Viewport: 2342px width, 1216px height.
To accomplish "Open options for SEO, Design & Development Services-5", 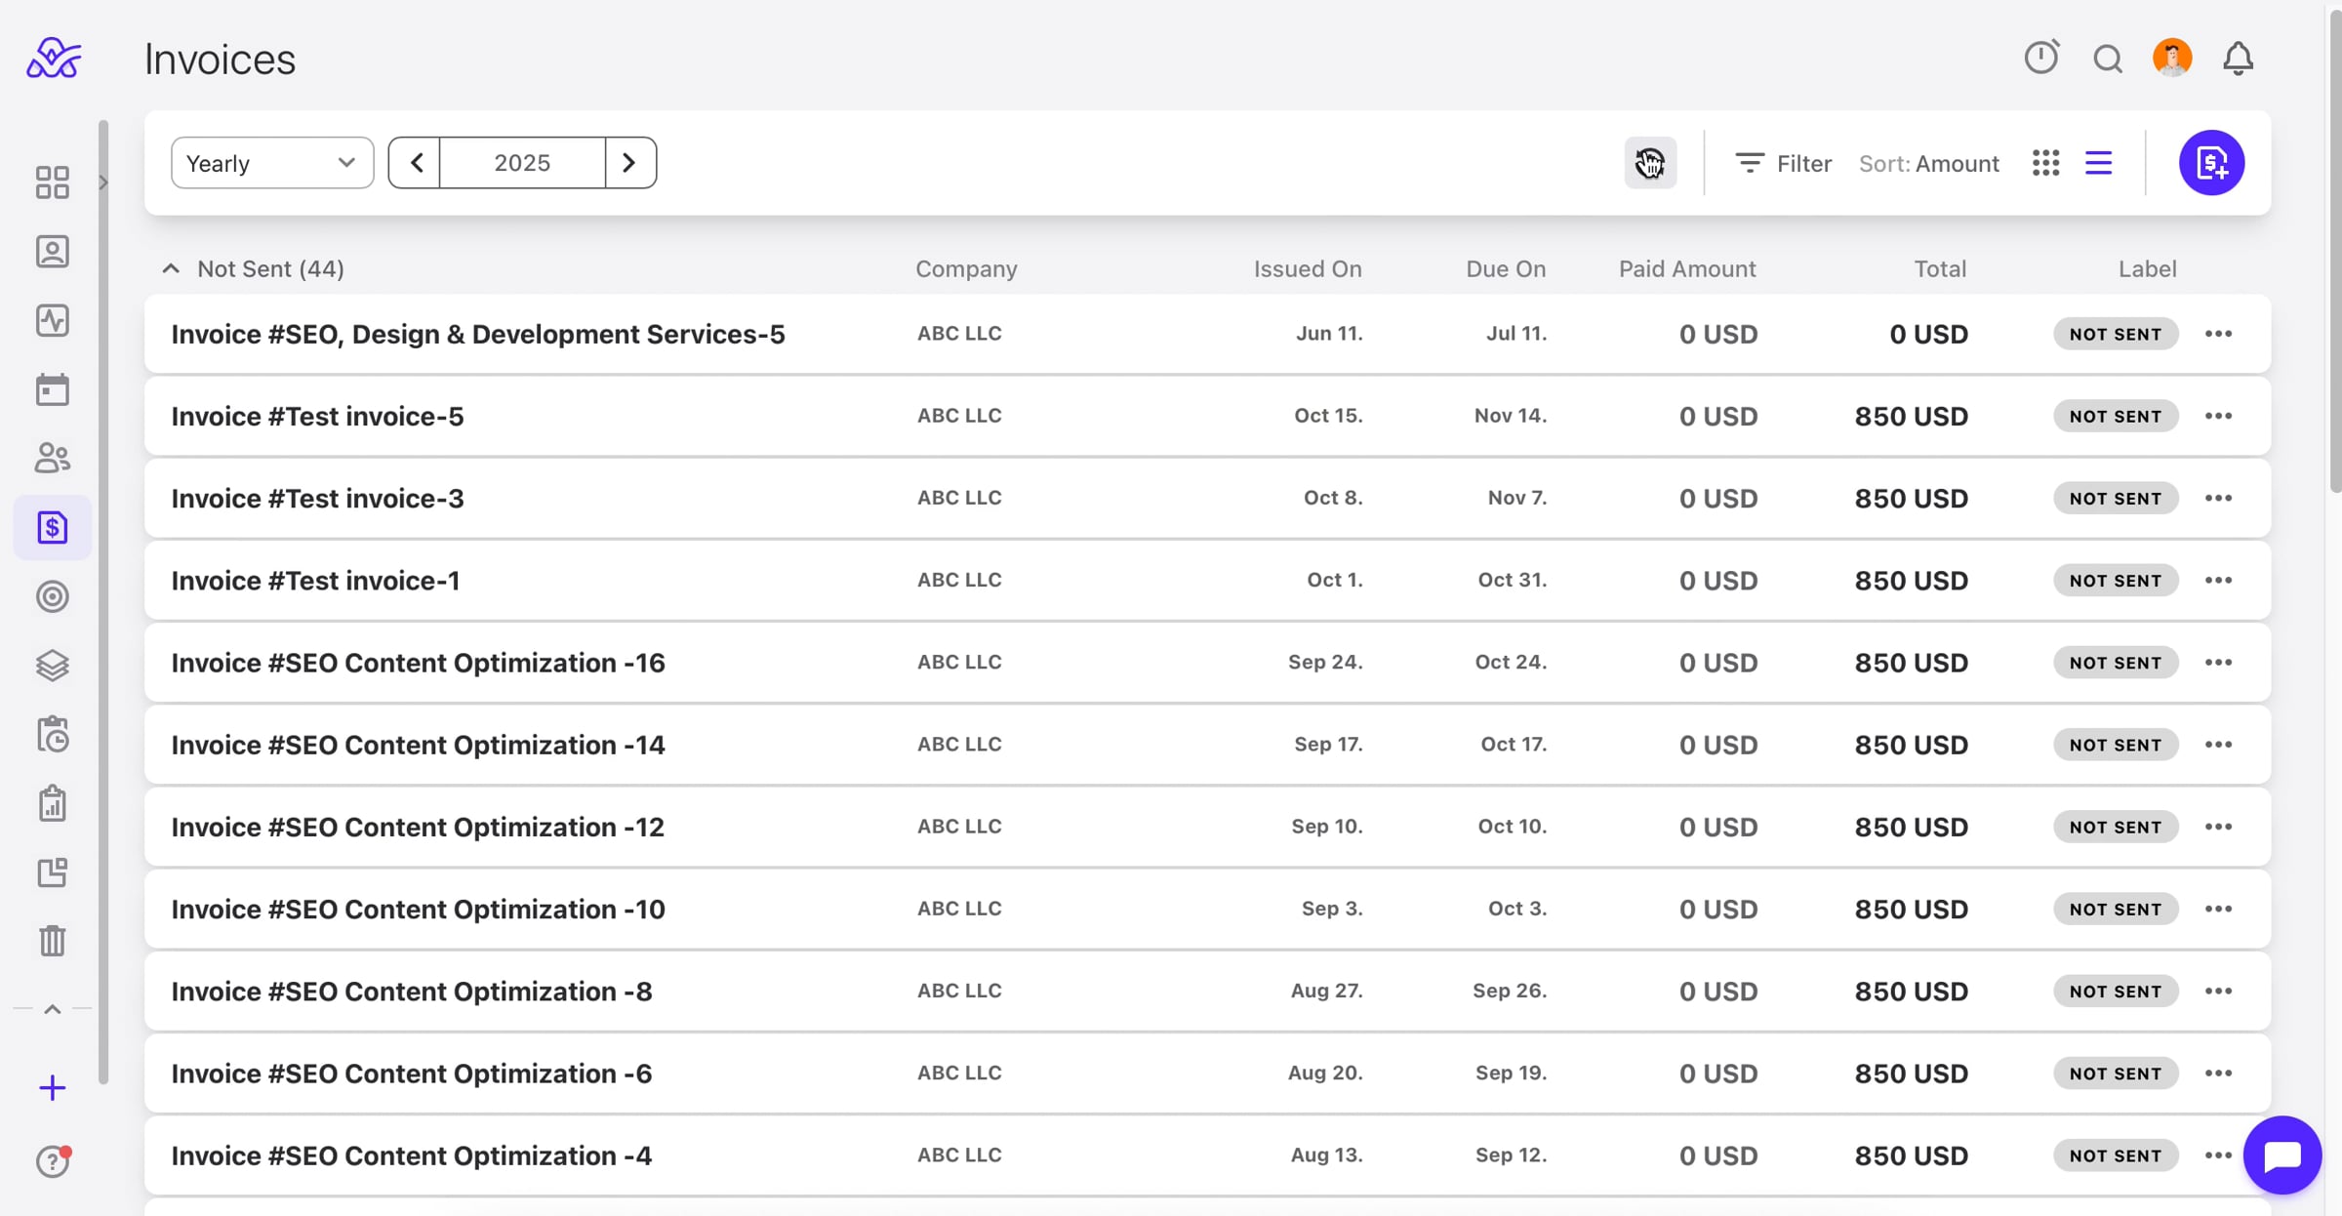I will [x=2218, y=334].
